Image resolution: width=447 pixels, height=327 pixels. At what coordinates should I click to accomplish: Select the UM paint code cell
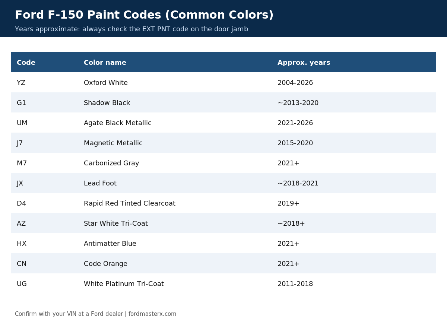click(x=22, y=123)
